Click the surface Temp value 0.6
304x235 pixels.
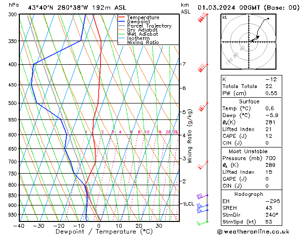tap(270, 108)
